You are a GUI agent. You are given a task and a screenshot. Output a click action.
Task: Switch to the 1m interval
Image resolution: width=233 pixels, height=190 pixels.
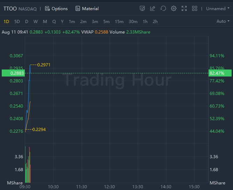72,22
